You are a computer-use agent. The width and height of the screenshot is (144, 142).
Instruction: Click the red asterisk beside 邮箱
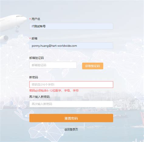pyautogui.click(x=30, y=38)
